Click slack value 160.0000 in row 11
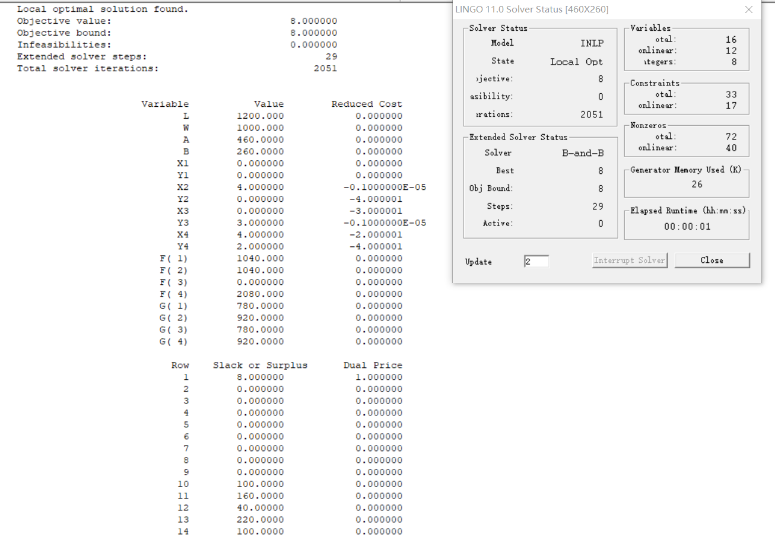This screenshot has height=540, width=775. coord(260,496)
